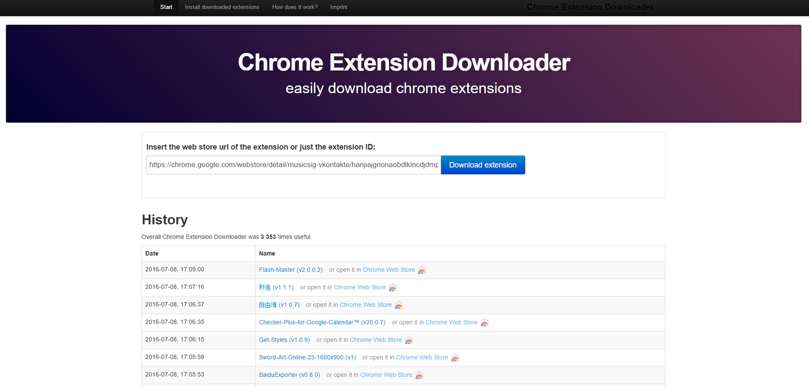Select date 2016-07-08, 17:06:37
809x388 pixels.
(174, 305)
